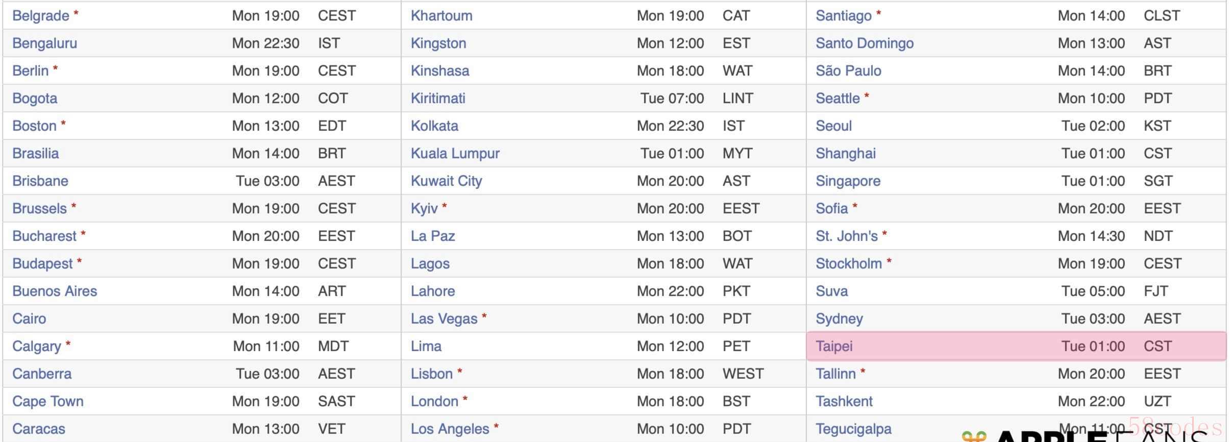
Task: Click the Kuwait City link
Action: coord(447,181)
